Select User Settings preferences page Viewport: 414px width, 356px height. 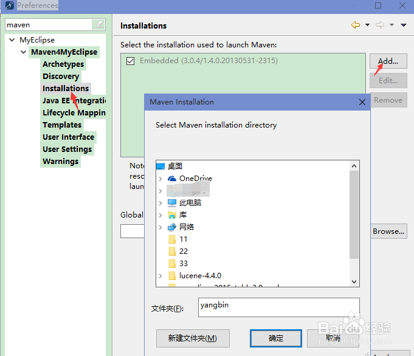click(67, 149)
